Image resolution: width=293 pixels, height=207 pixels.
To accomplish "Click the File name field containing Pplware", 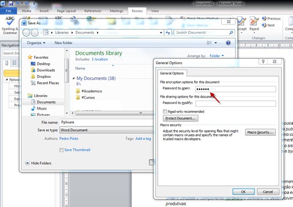I will click(106, 123).
